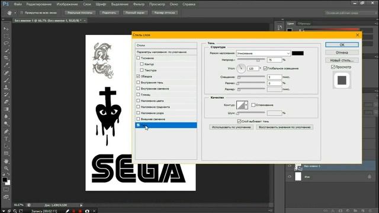This screenshot has height=213, width=379.
Task: Select the Brush tool
Action: 6,80
